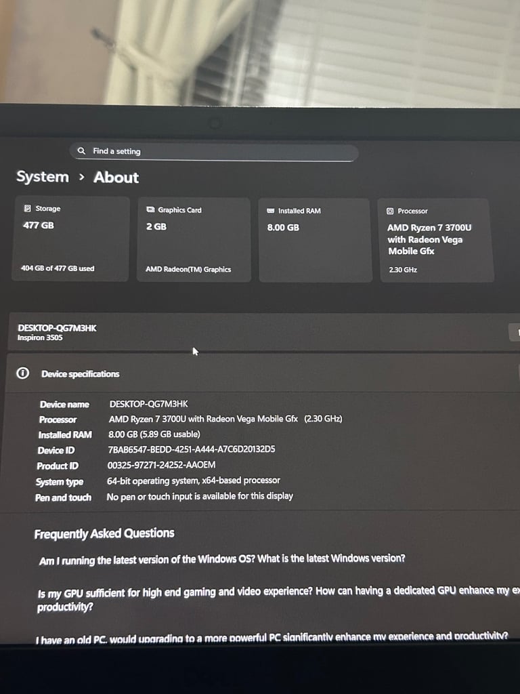Click the Graphics Card icon

150,209
